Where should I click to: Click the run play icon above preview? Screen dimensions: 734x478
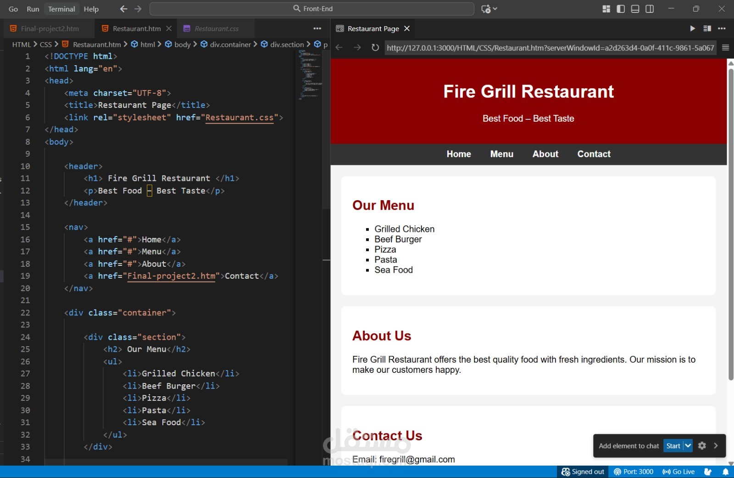(692, 28)
